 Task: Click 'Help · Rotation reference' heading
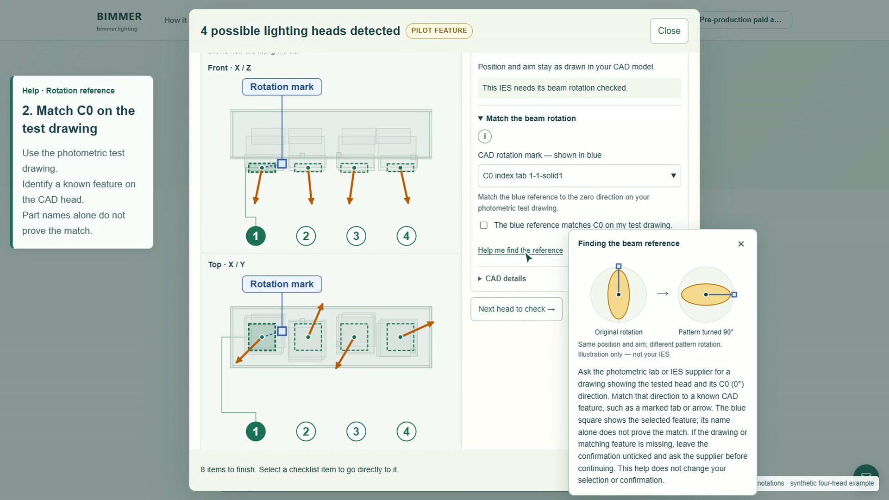69,91
